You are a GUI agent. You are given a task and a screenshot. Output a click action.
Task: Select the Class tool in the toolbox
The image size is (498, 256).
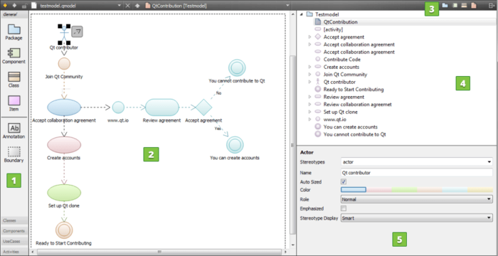pos(14,80)
